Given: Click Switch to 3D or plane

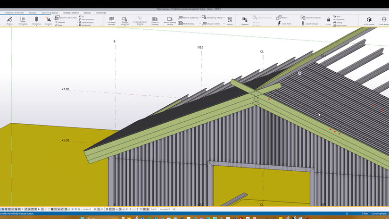Looking at the screenshot, I should pos(66,17).
